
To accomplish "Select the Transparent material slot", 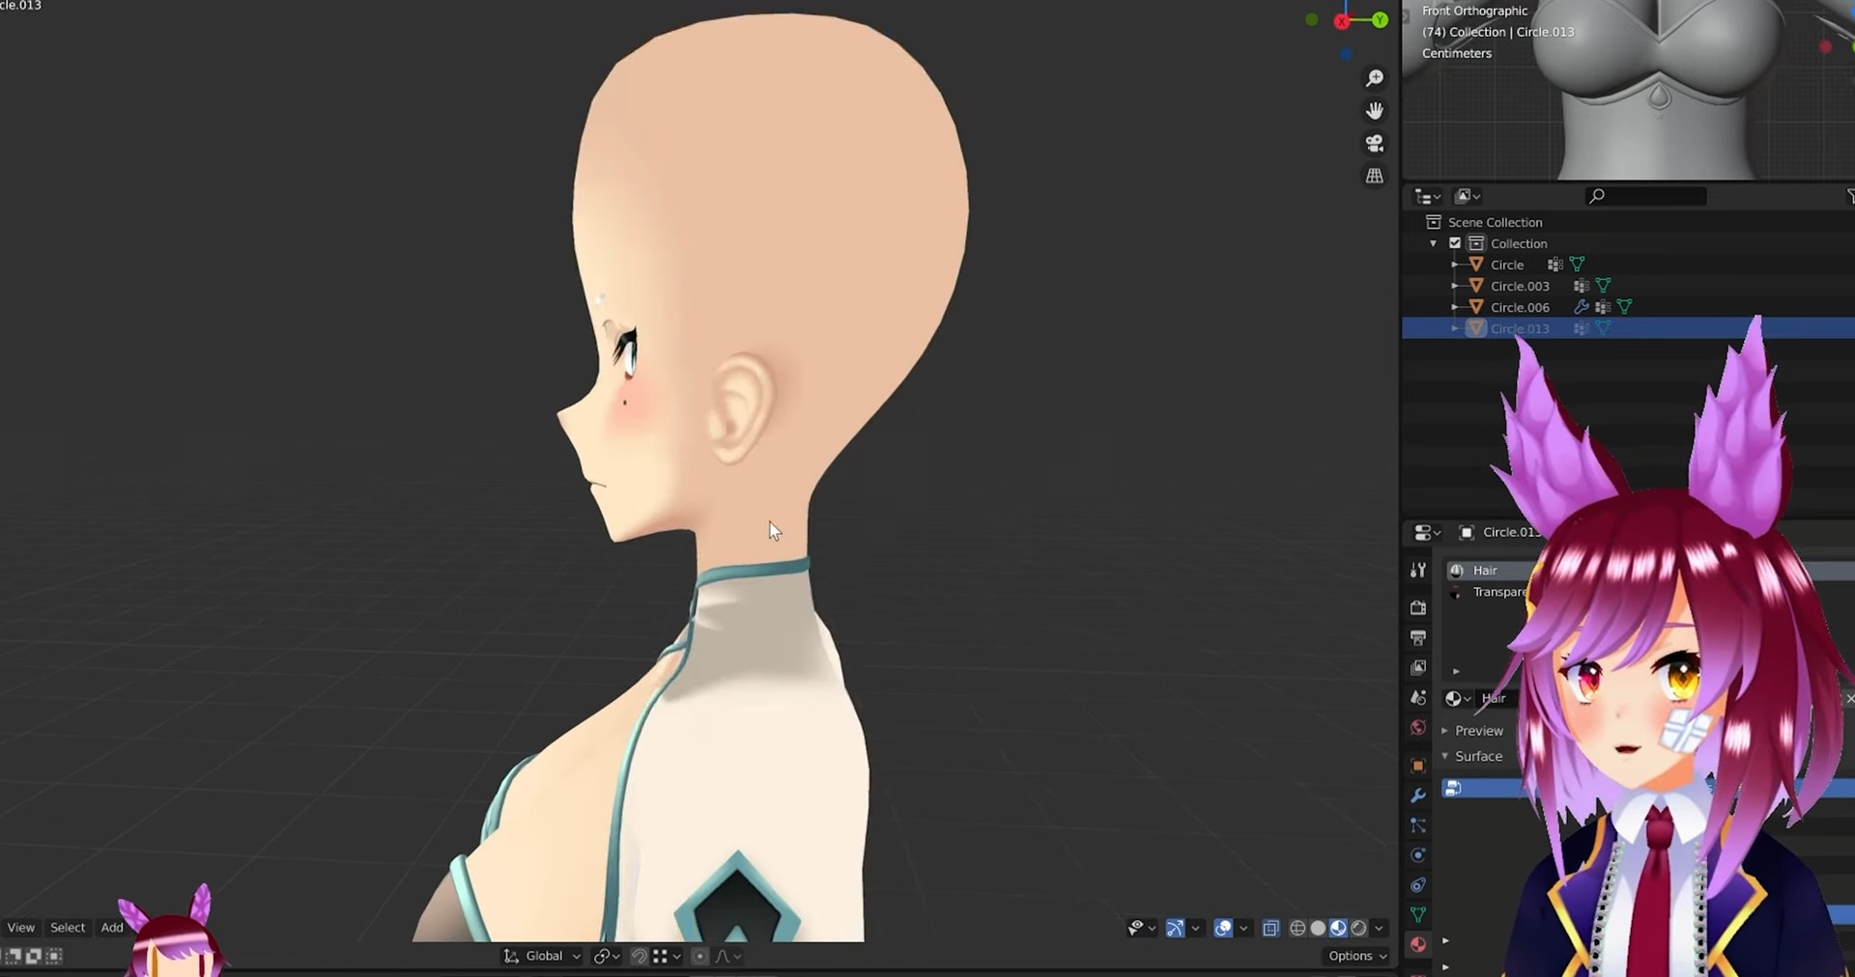I will click(1490, 592).
